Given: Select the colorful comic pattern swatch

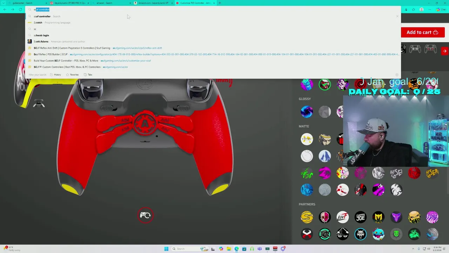Looking at the screenshot, I should click(342, 173).
